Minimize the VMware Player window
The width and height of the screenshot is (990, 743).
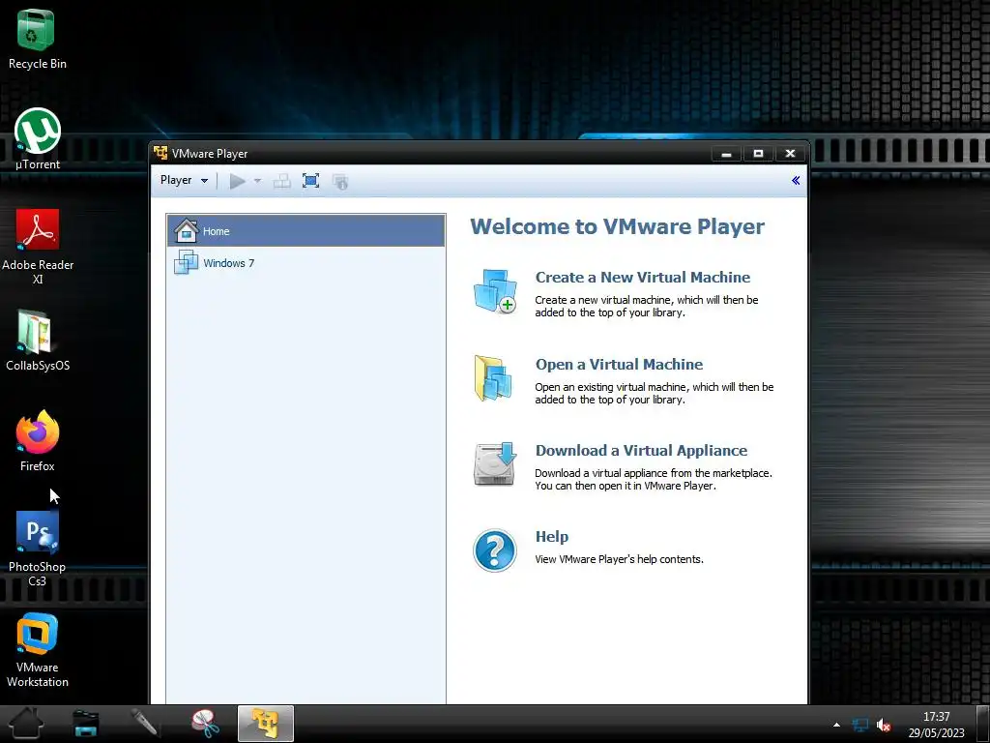pyautogui.click(x=726, y=154)
